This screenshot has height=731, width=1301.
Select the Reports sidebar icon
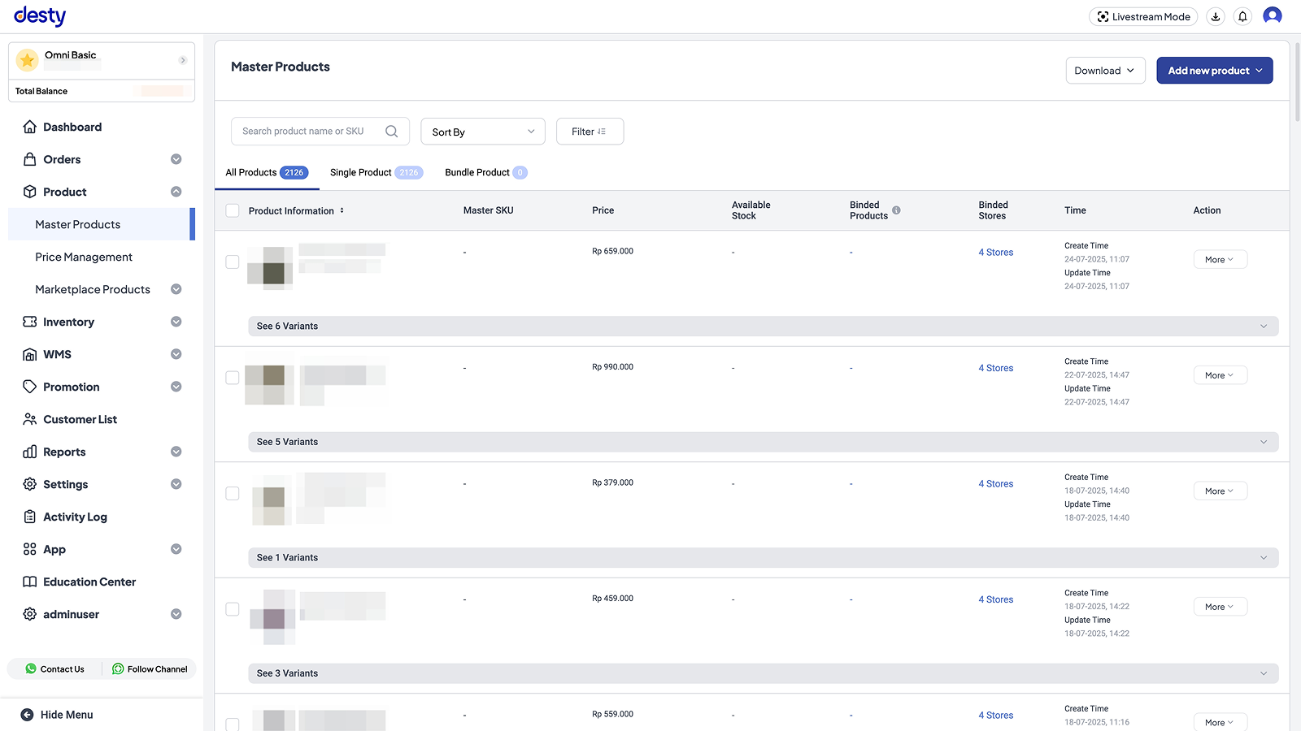pyautogui.click(x=29, y=452)
